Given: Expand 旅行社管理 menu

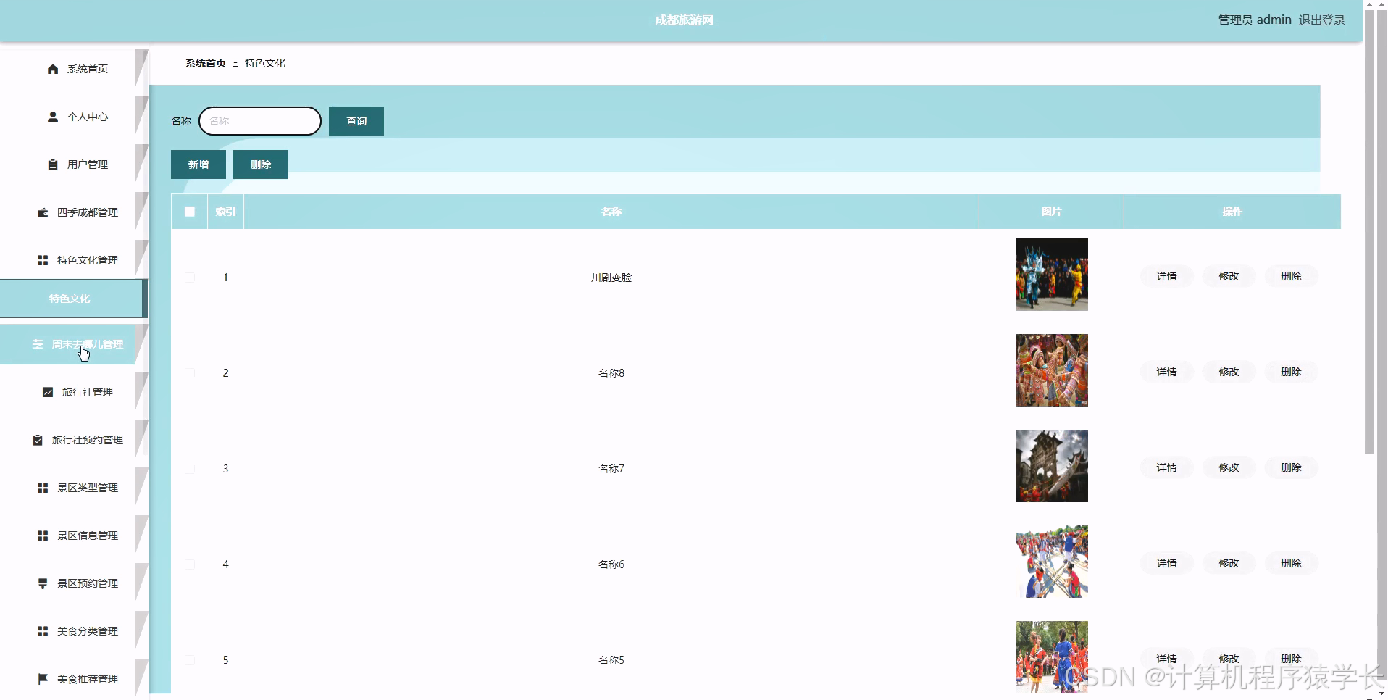Looking at the screenshot, I should [x=74, y=392].
